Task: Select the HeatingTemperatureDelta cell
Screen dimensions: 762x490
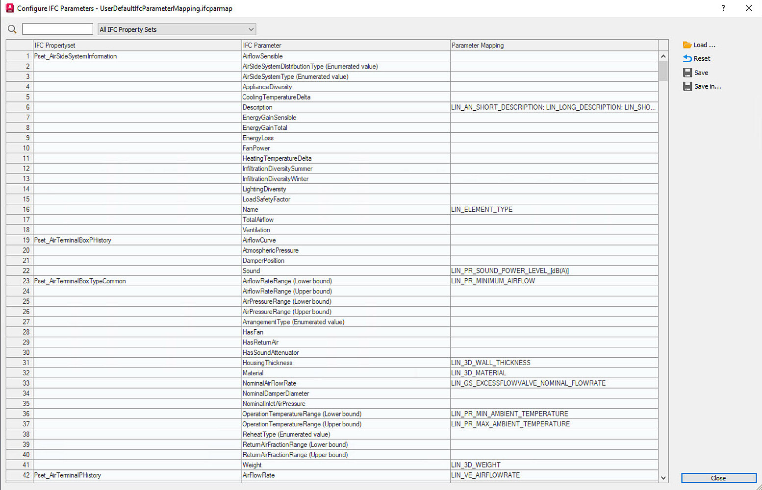Action: [346, 158]
